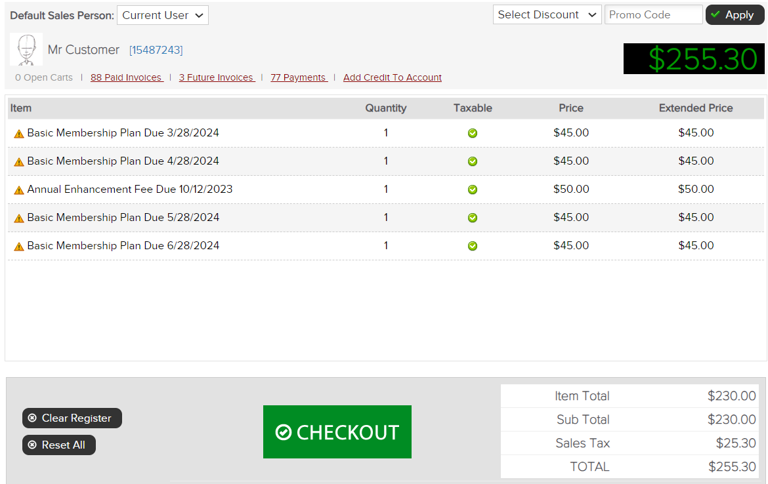This screenshot has width=768, height=484.
Task: Click Add Credit To Account link
Action: tap(393, 77)
